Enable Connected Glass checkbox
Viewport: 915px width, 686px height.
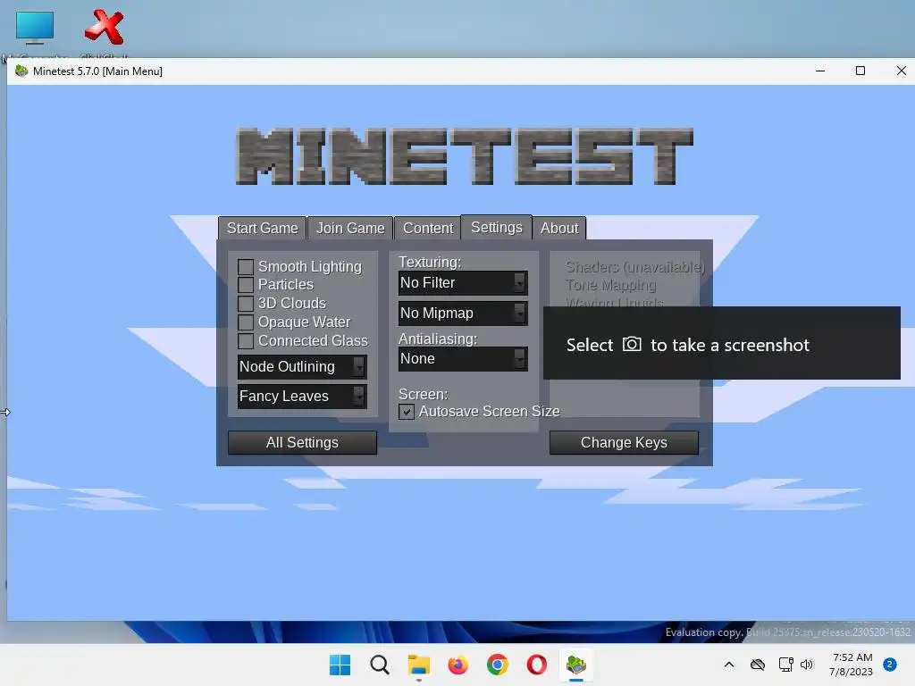246,340
